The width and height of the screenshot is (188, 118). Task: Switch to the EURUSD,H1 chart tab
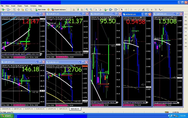click(x=40, y=109)
